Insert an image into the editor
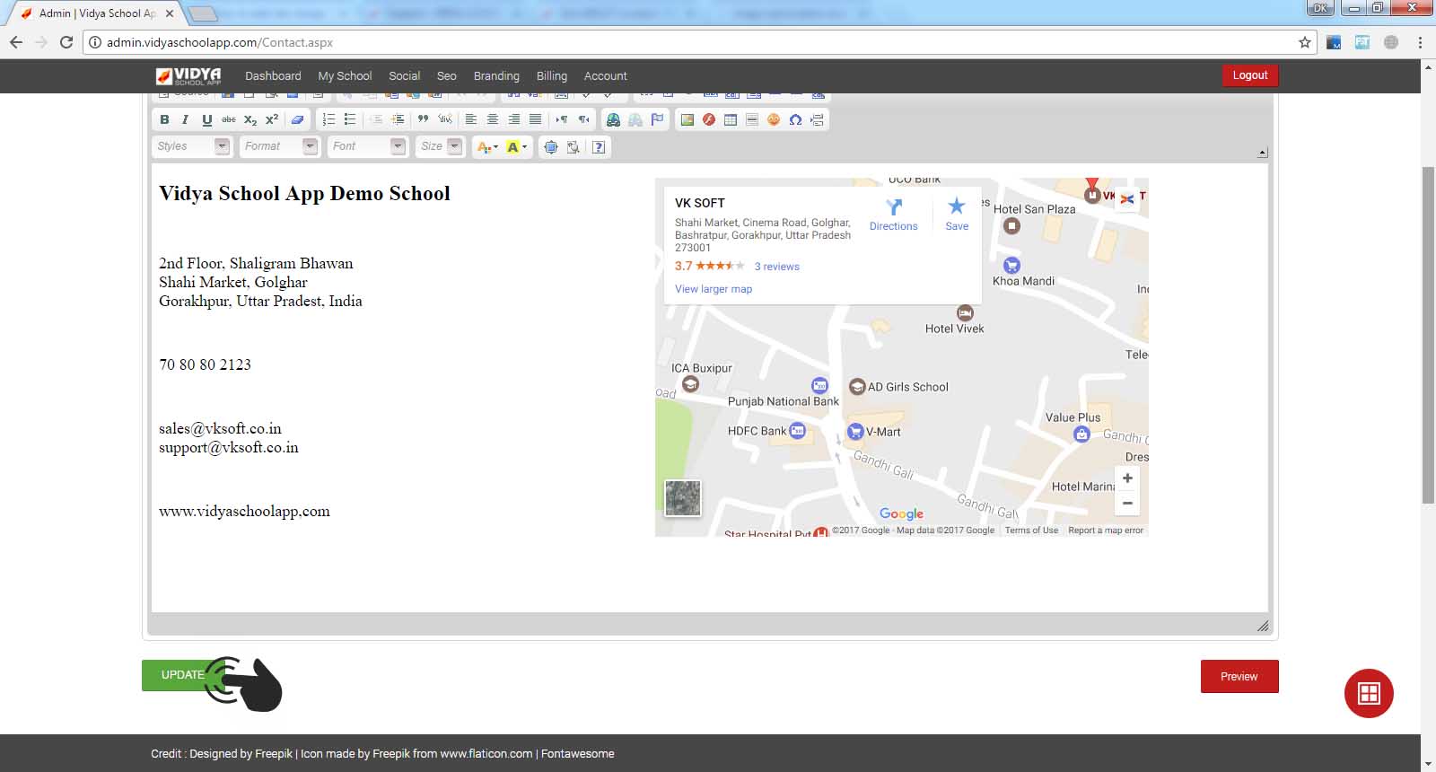 (x=687, y=119)
